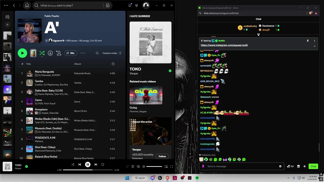Open Spotify from the Windows taskbar
The height and width of the screenshot is (182, 324).
click(197, 178)
